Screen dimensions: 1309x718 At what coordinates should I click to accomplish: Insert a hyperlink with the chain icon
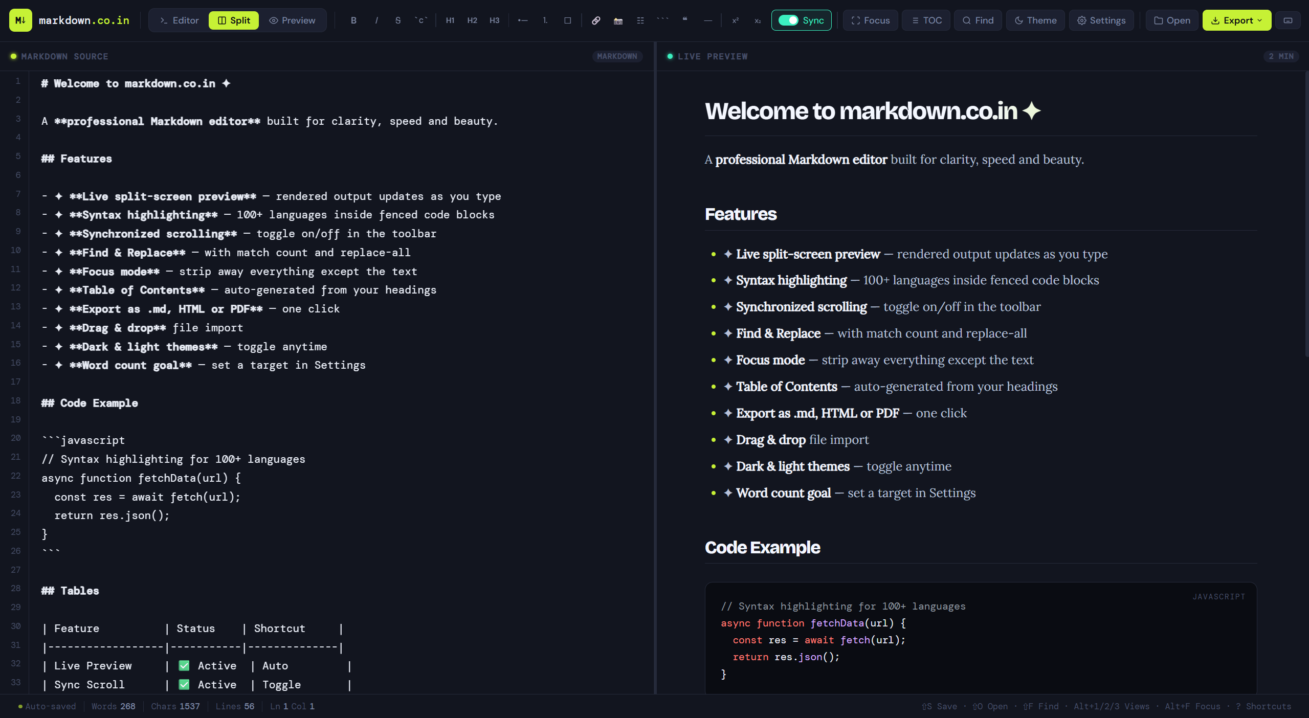point(596,20)
